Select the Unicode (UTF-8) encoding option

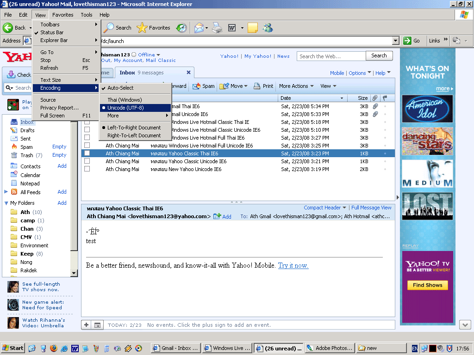(135, 108)
